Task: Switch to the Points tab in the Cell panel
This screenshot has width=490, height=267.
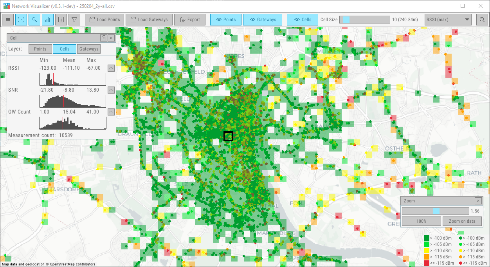Action: point(40,49)
